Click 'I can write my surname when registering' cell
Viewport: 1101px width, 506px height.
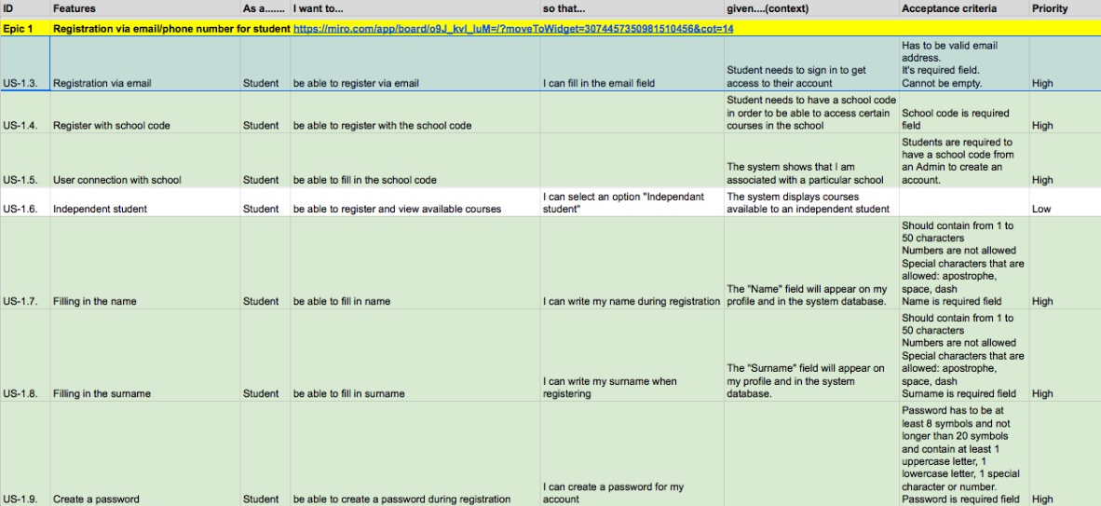[x=632, y=356]
